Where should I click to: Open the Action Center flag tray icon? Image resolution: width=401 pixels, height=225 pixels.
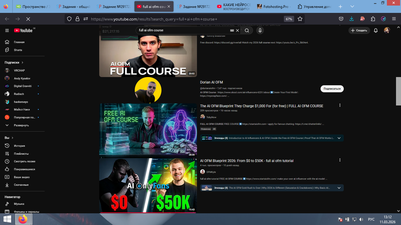[x=341, y=219]
